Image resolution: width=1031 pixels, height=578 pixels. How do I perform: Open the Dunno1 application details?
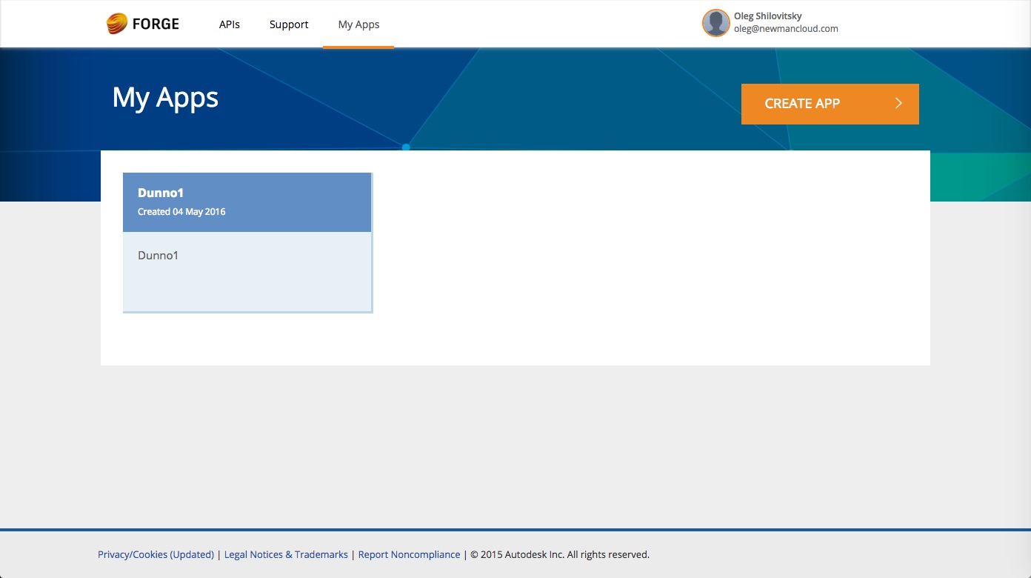pos(247,242)
